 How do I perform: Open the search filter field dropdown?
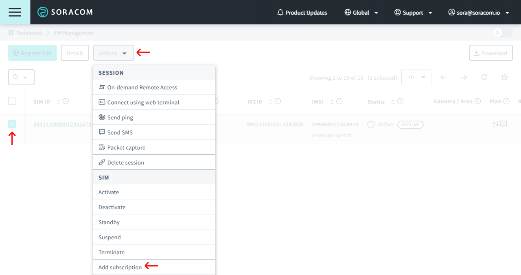[x=21, y=77]
